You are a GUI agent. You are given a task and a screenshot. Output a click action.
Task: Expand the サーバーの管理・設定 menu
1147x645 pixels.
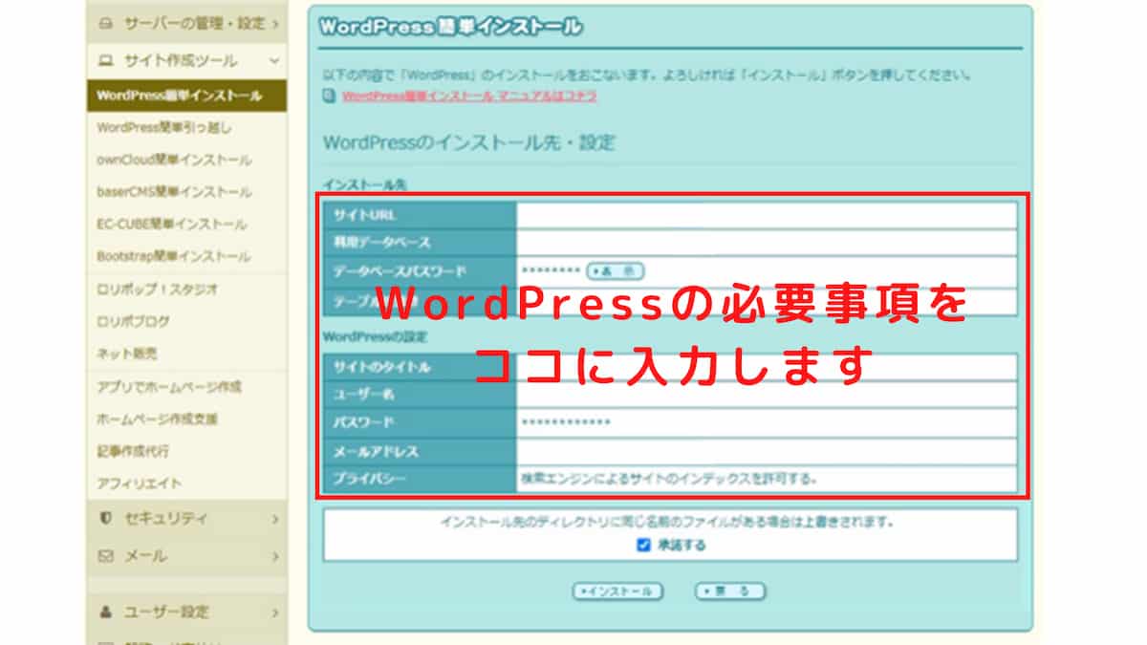[x=186, y=22]
